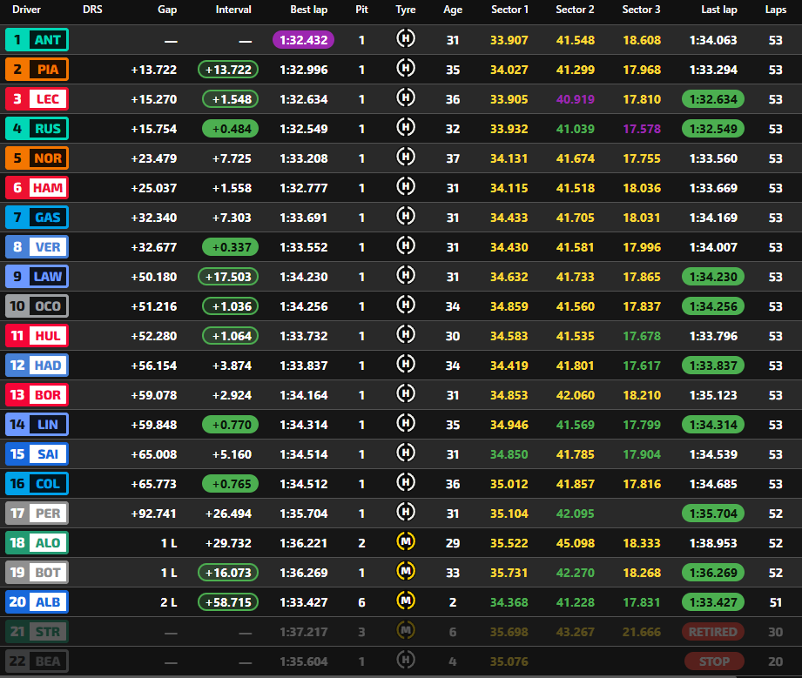
Task: Click the 1:38.953 last lap for ALO
Action: coord(713,543)
